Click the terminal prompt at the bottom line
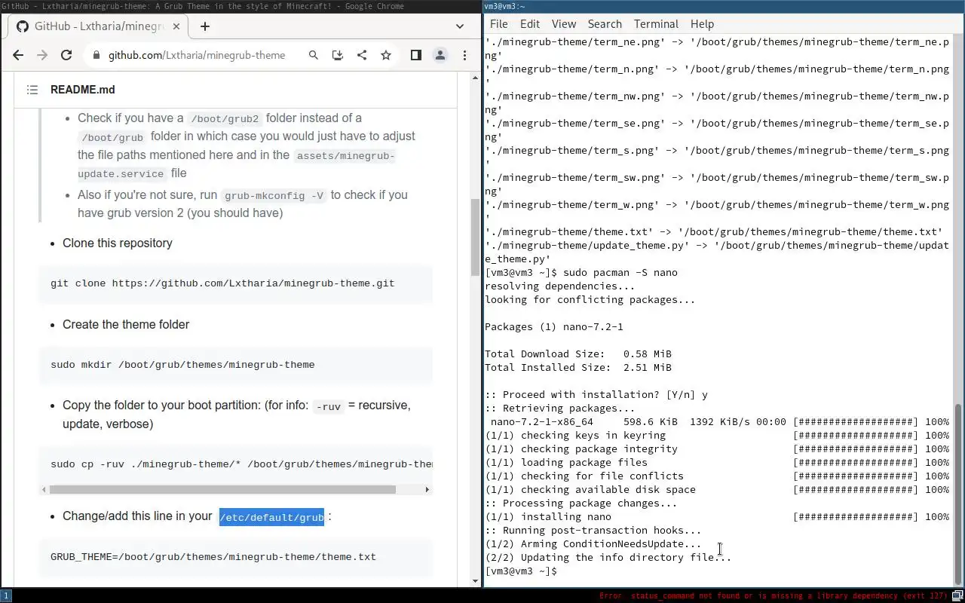Viewport: 965px width, 603px height. point(521,571)
